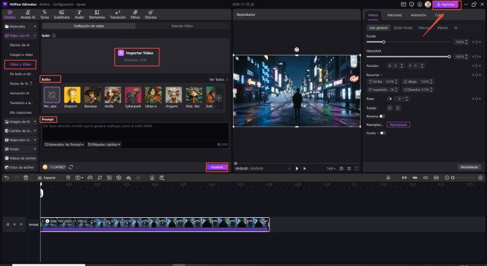Screen dimensions: 487x266
Task: Open the Generador de Prompt dropdown
Action: click(x=65, y=144)
